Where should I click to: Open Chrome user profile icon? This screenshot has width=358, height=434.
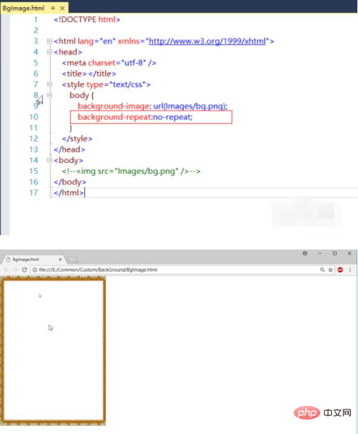[305, 253]
